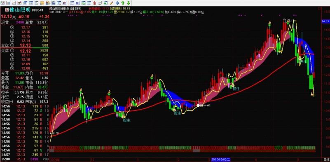This screenshot has height=162, width=330.
Task: Open the yellow folder toolbar icon
Action: [42, 3]
